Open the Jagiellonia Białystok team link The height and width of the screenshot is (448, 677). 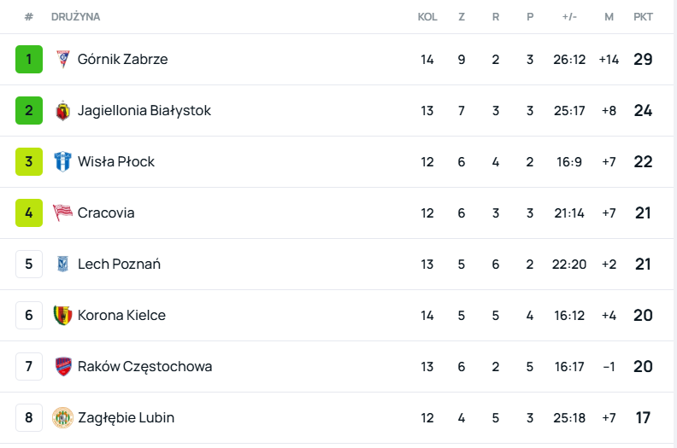pos(144,111)
